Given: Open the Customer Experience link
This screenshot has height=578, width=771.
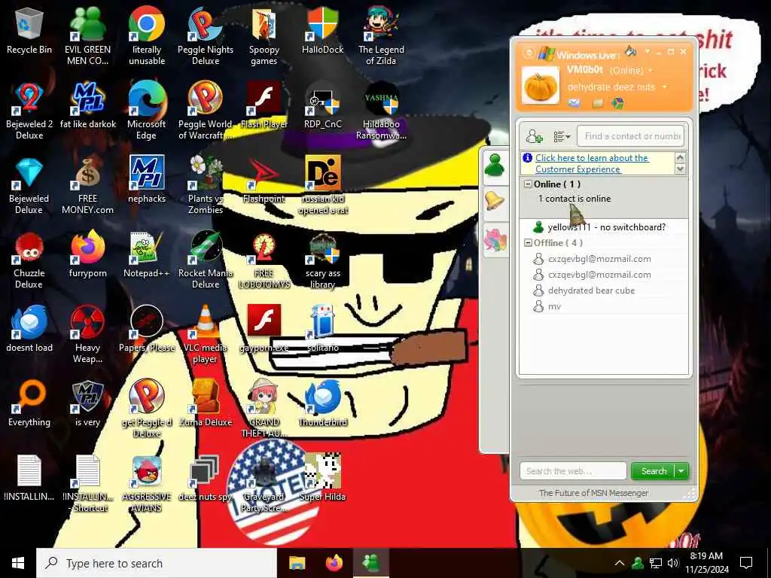Looking at the screenshot, I should click(x=592, y=163).
